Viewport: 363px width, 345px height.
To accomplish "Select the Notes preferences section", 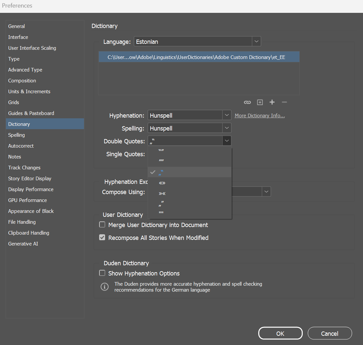I will point(45,157).
